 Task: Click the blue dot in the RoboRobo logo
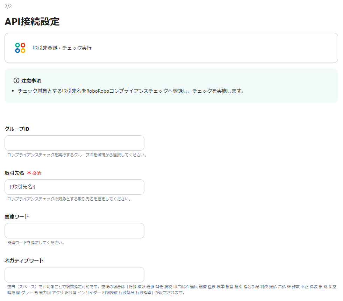point(17,50)
